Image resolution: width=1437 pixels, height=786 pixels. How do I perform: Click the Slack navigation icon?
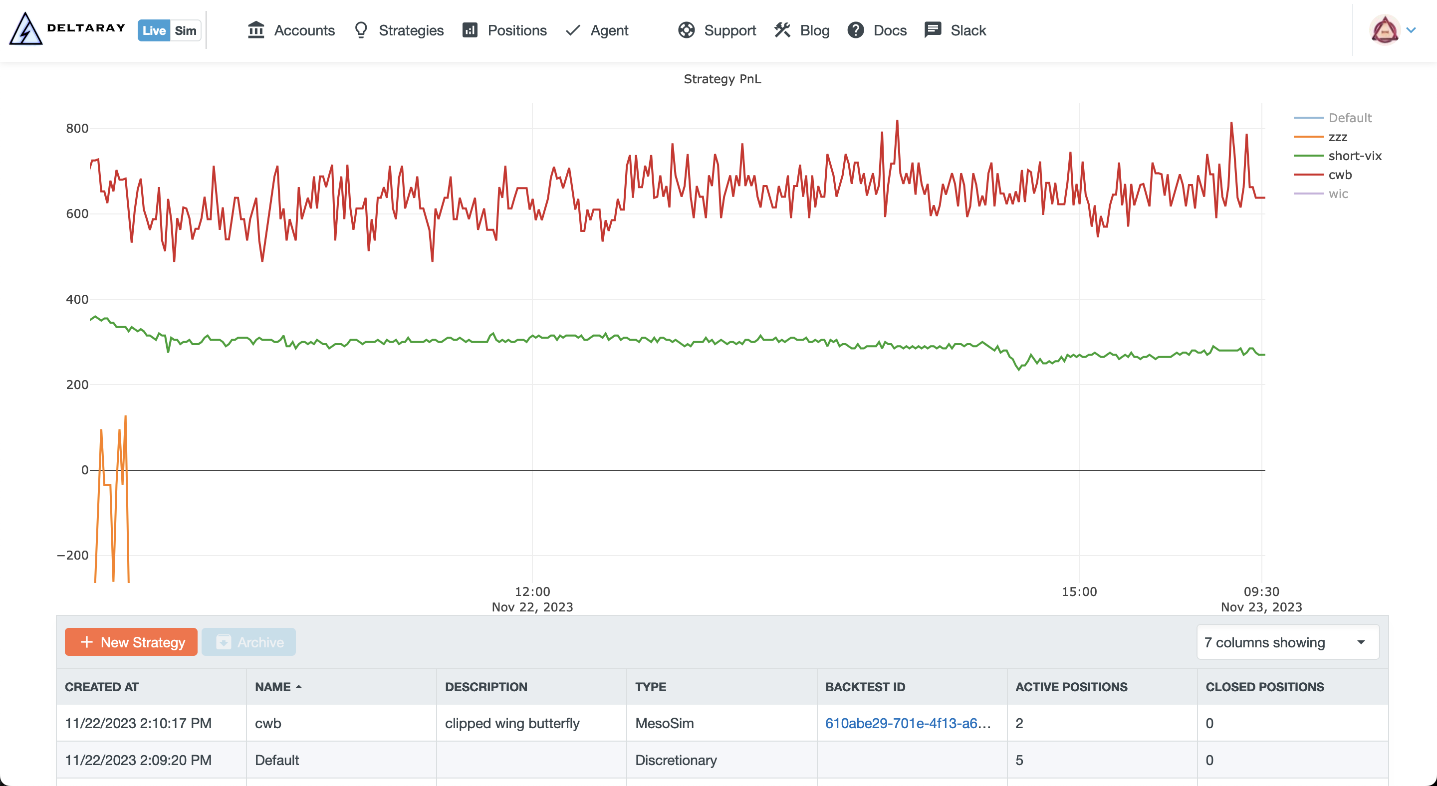932,29
